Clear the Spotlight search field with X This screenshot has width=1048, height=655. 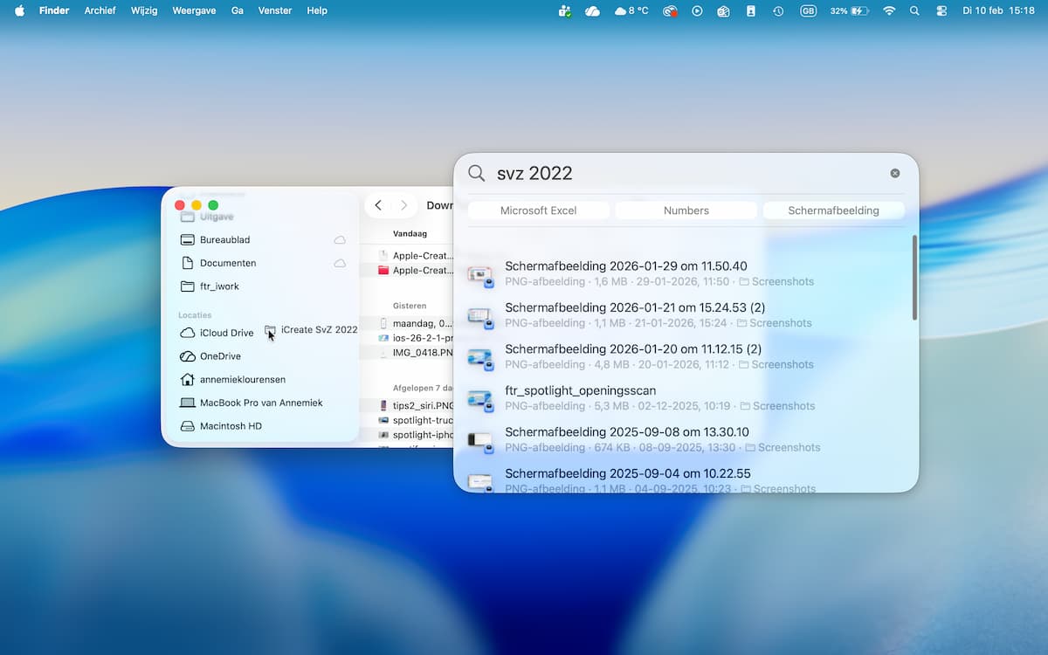pos(895,173)
